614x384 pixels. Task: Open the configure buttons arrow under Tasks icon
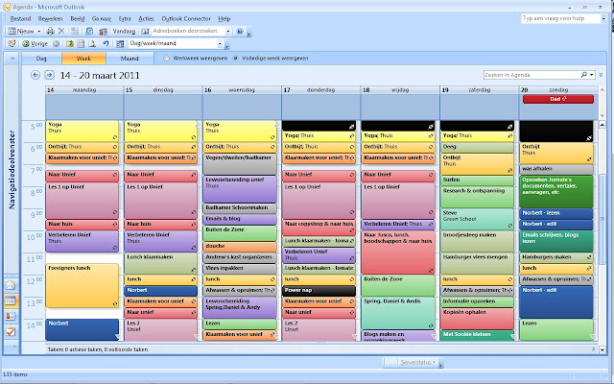pos(14,347)
